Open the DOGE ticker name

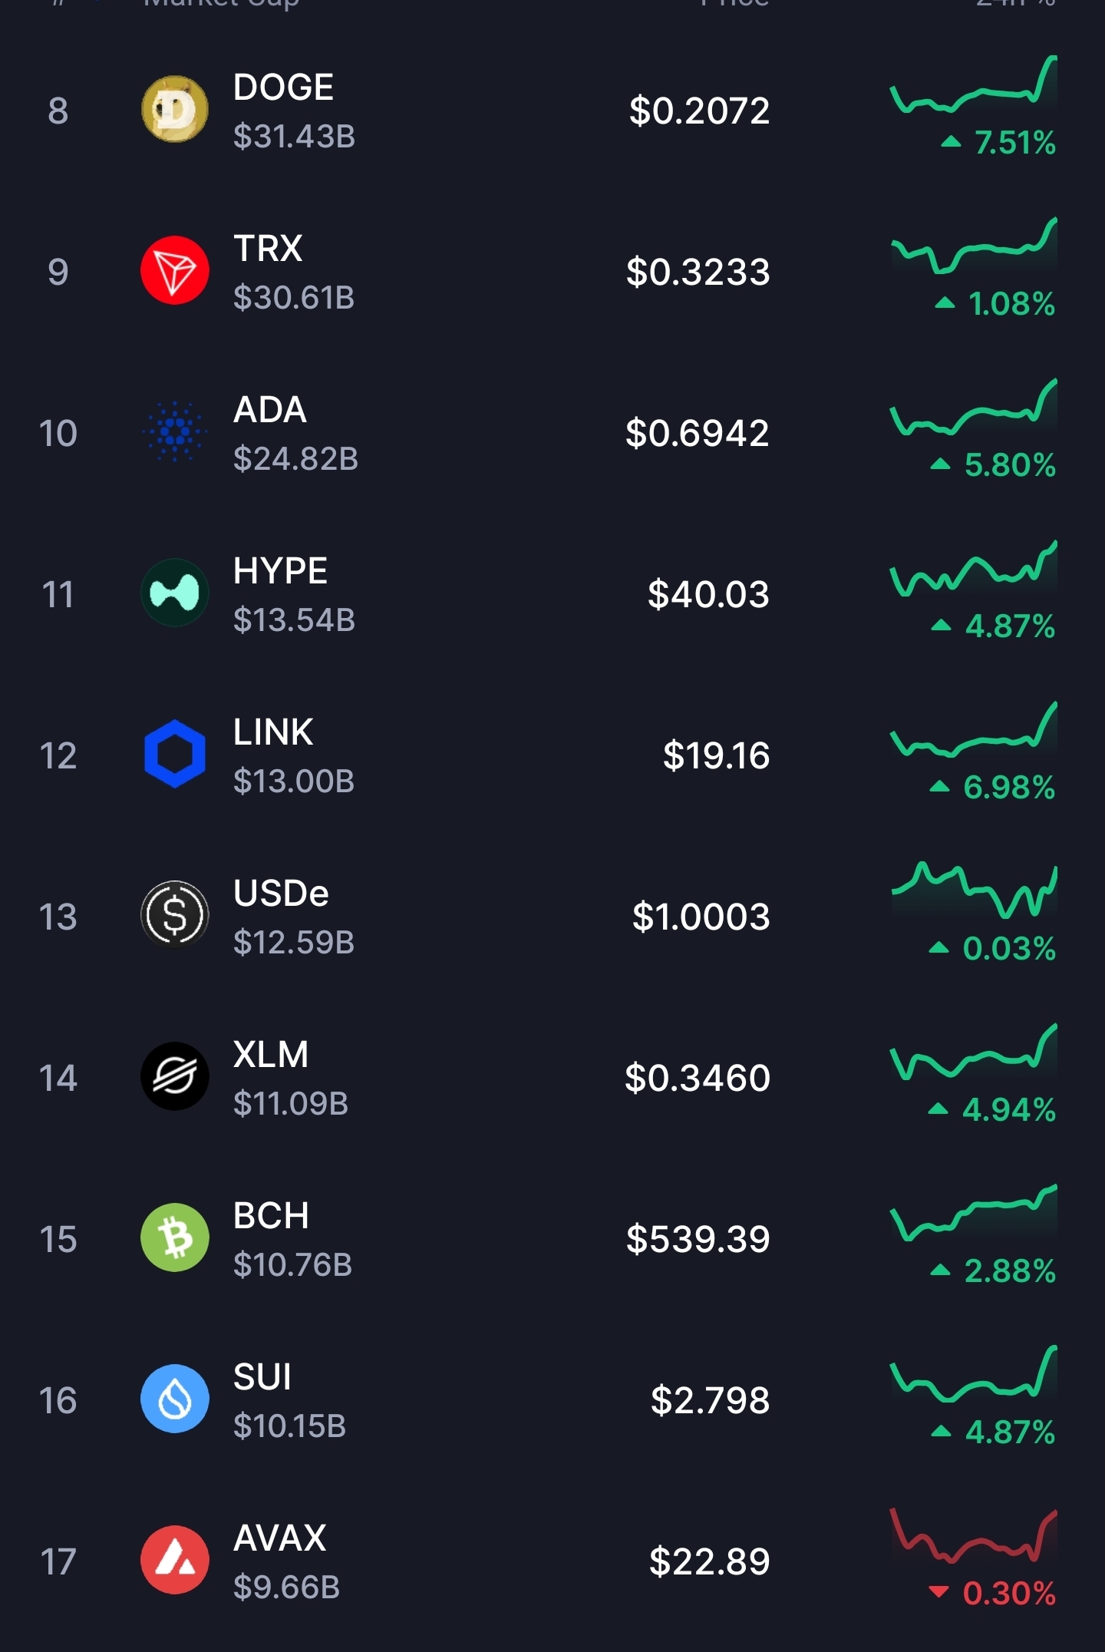click(x=283, y=88)
